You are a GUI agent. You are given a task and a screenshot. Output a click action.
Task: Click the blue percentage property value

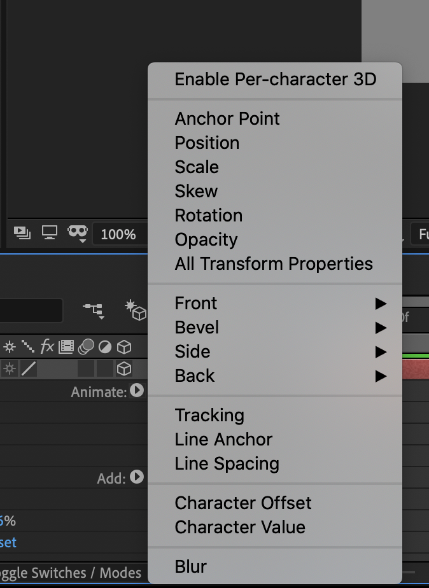8,521
